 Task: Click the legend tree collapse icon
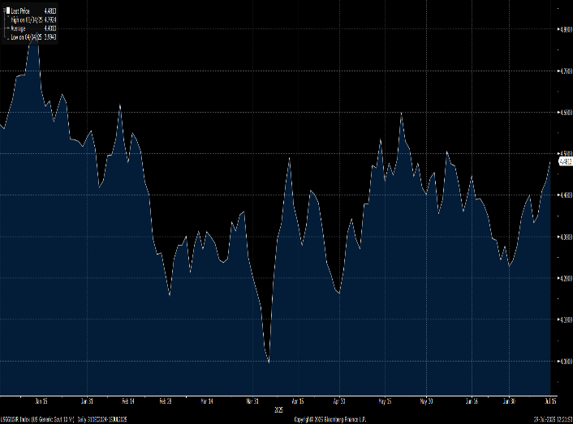(x=3, y=9)
